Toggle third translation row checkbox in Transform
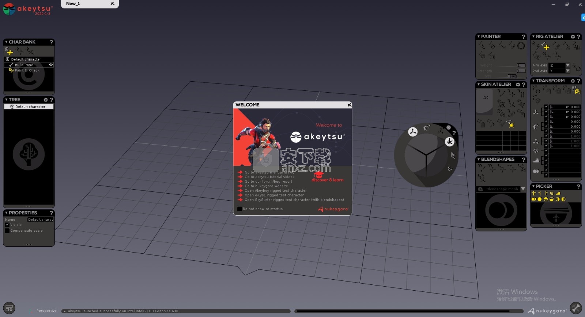The width and height of the screenshot is (585, 317). click(x=546, y=116)
